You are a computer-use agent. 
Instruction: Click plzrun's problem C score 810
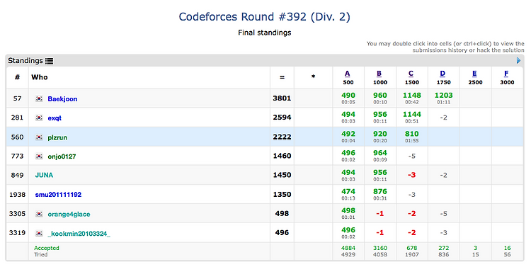412,134
